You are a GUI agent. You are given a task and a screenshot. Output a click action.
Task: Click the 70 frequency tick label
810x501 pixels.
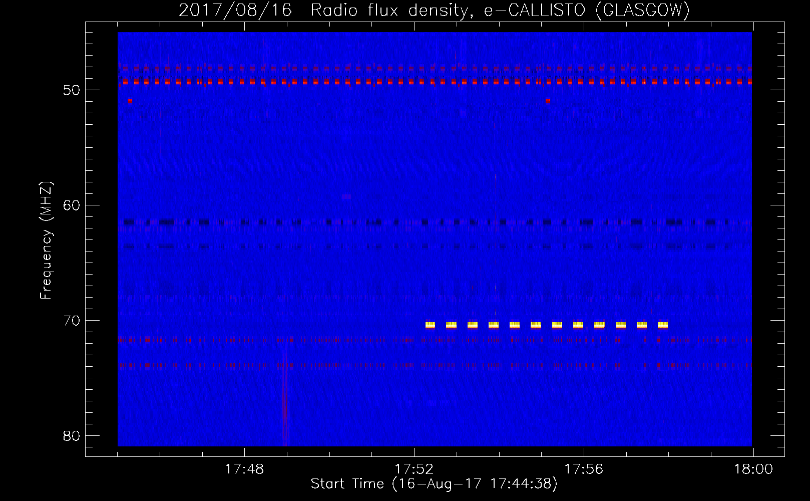point(72,321)
